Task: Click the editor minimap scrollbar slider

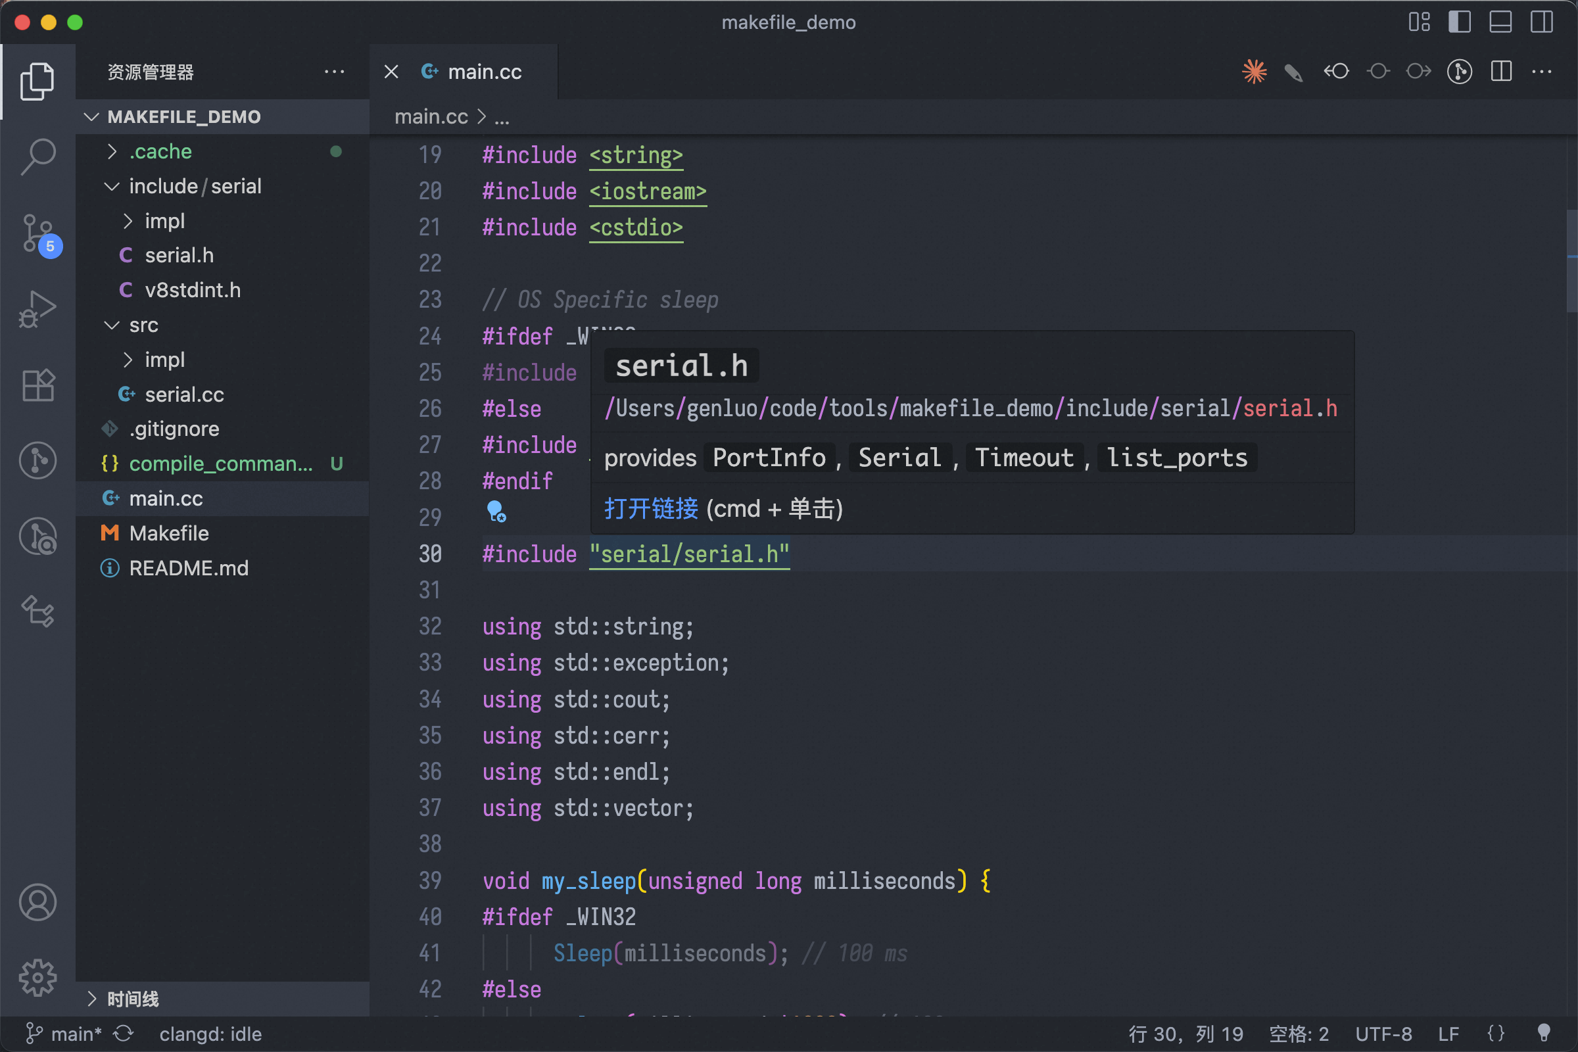Action: (x=1571, y=260)
